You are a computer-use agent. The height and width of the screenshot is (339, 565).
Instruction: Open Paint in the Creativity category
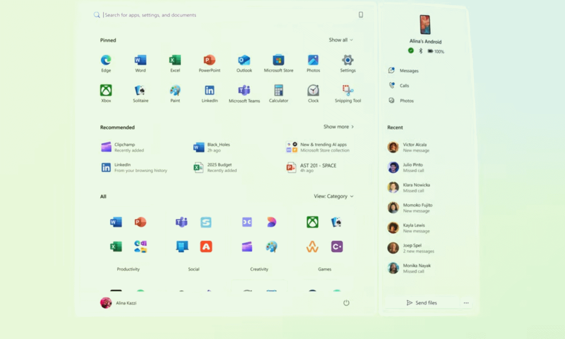tap(271, 246)
